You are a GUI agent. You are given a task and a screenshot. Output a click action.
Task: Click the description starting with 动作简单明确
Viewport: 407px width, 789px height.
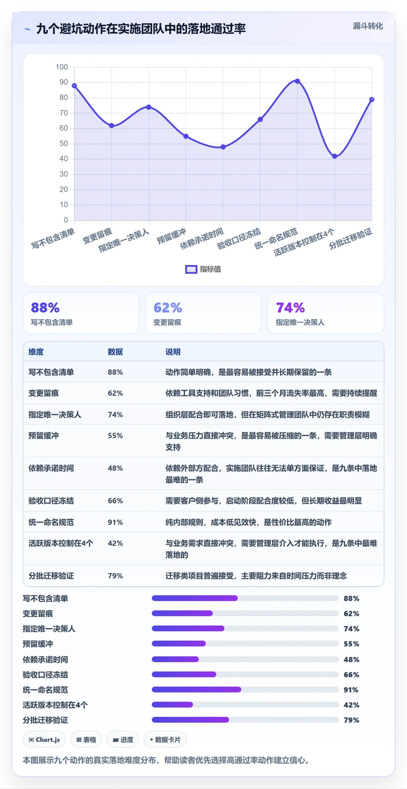pyautogui.click(x=248, y=372)
